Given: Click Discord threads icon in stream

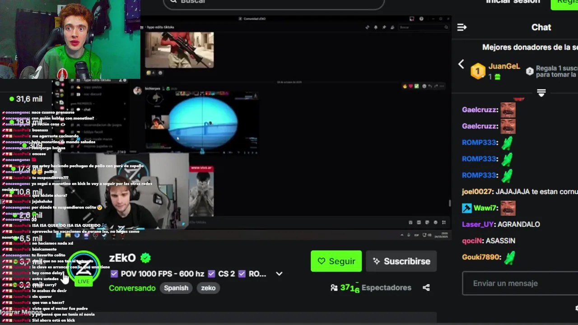Looking at the screenshot, I should (x=367, y=27).
